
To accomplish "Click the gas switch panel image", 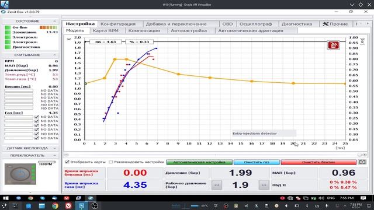I will coord(20,174).
